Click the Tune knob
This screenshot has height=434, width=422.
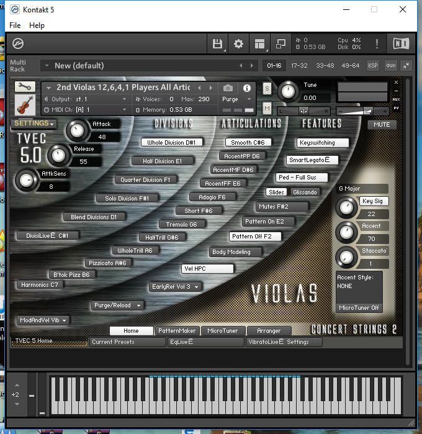pos(288,92)
